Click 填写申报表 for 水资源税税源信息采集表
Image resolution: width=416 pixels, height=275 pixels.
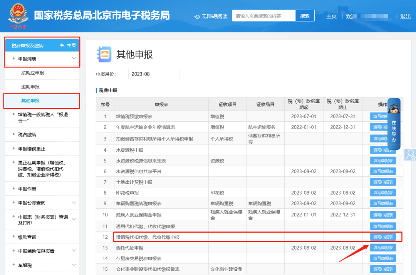tap(383, 161)
